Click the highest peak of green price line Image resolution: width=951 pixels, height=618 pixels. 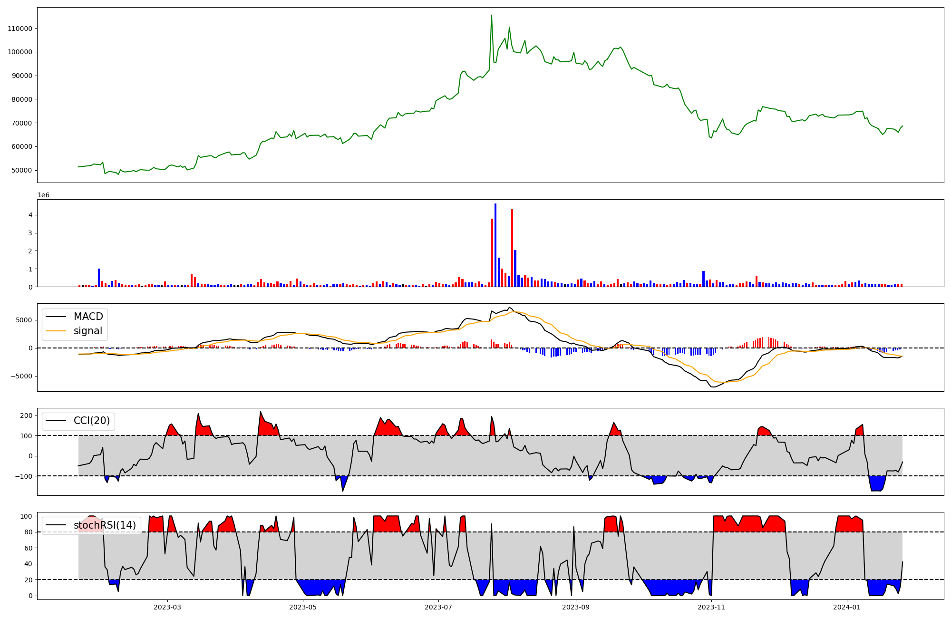pos(492,15)
